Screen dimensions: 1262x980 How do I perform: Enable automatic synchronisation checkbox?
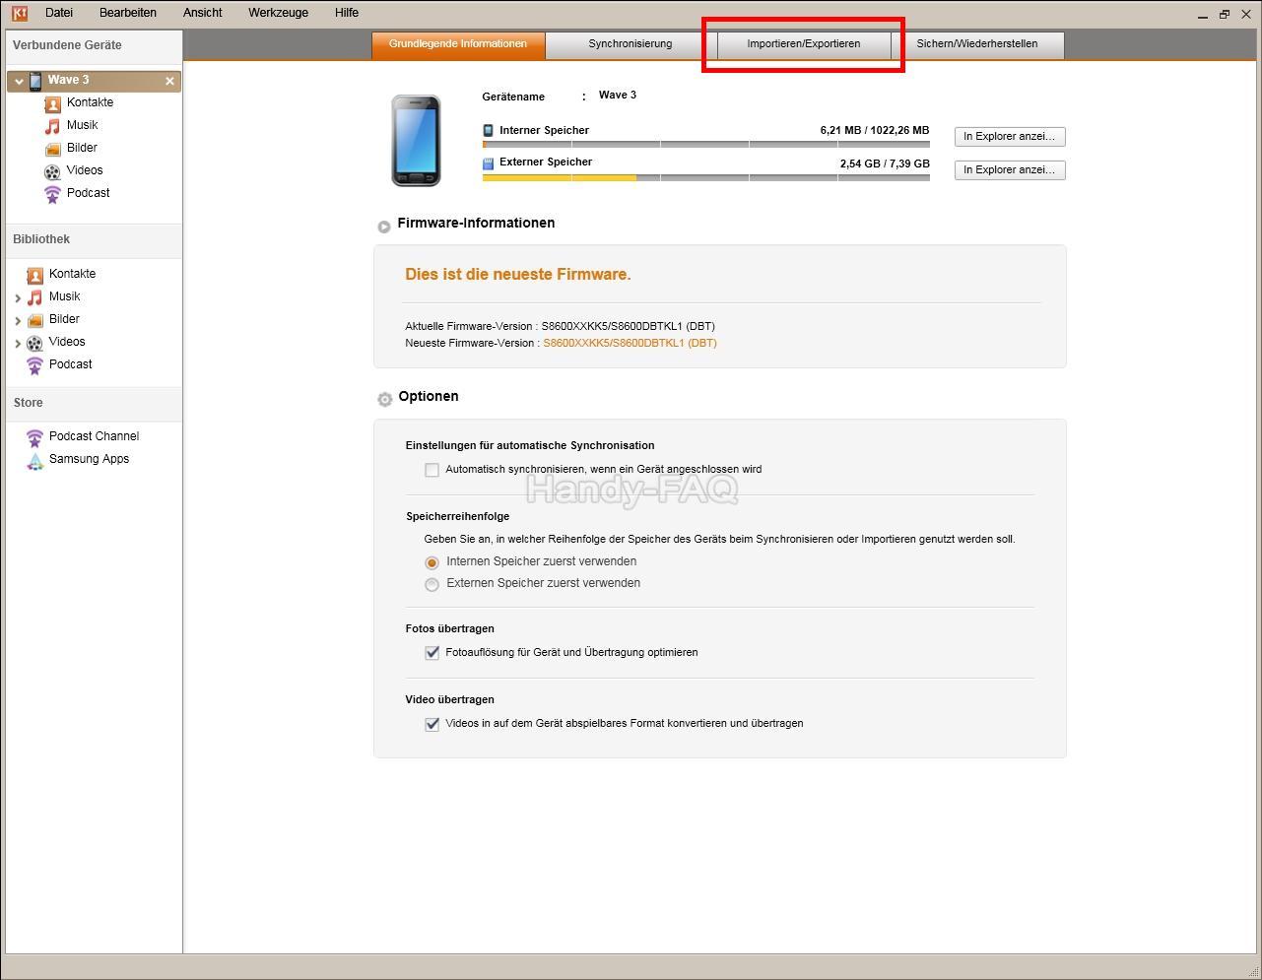click(432, 470)
